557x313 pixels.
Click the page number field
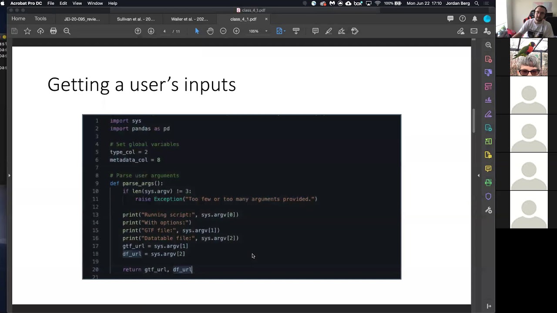click(164, 31)
